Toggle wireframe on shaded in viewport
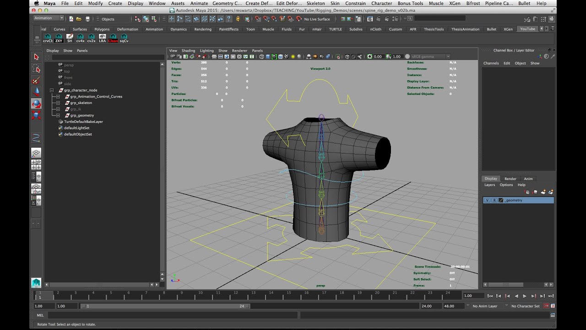The width and height of the screenshot is (586, 330). pos(281,57)
